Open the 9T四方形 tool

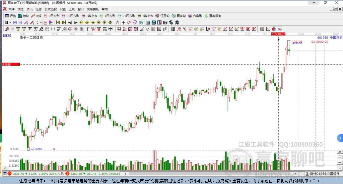tap(126, 16)
